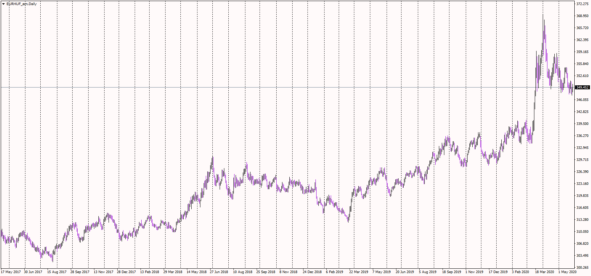Click the highlighted 349.452 current price label
Viewport: 591px width, 276px height.
(x=582, y=88)
